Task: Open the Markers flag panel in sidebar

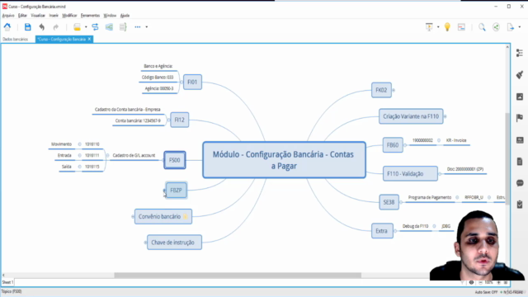Action: tap(520, 118)
